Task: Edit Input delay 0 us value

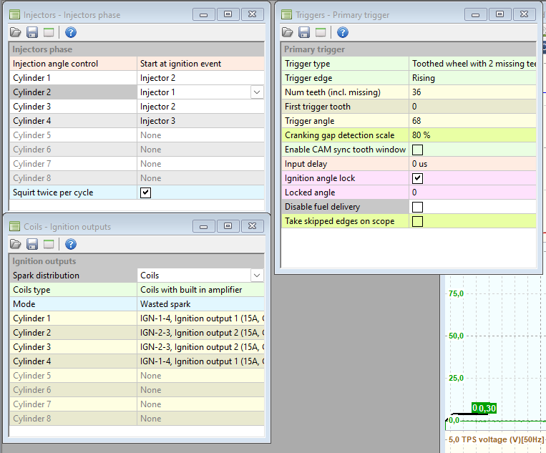Action: pos(472,164)
